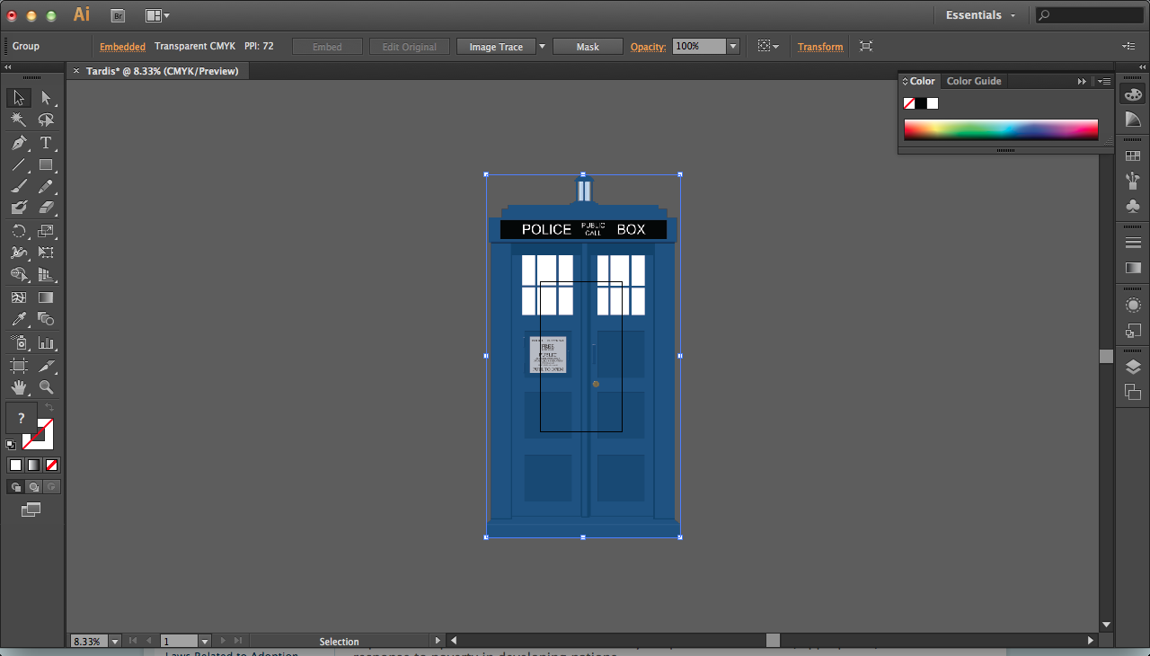Screen dimensions: 1150x656
Task: Select the Paintbrush tool
Action: 19,187
